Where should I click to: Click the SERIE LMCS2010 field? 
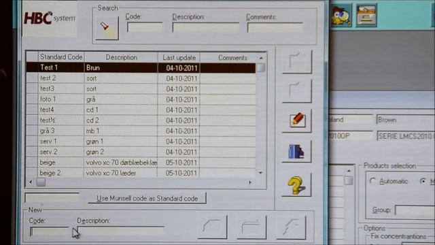(x=406, y=136)
